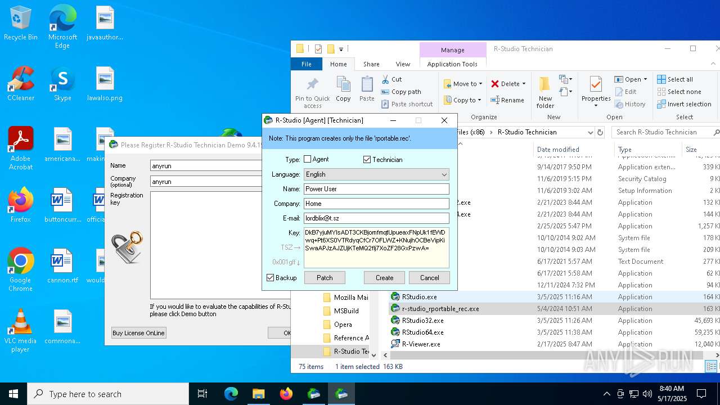
Task: Click Select all in Explorer ribbon
Action: 675,79
